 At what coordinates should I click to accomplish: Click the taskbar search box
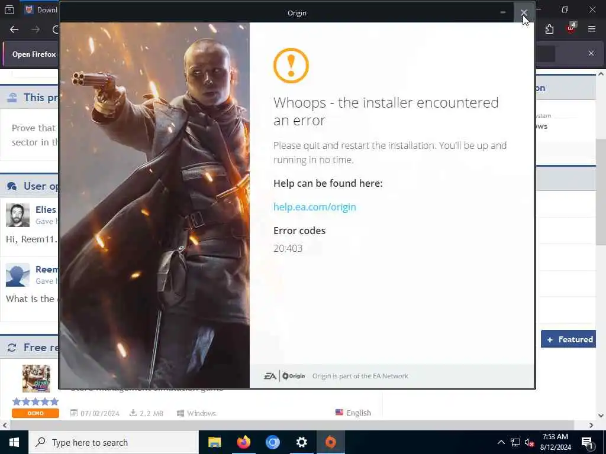pyautogui.click(x=114, y=442)
